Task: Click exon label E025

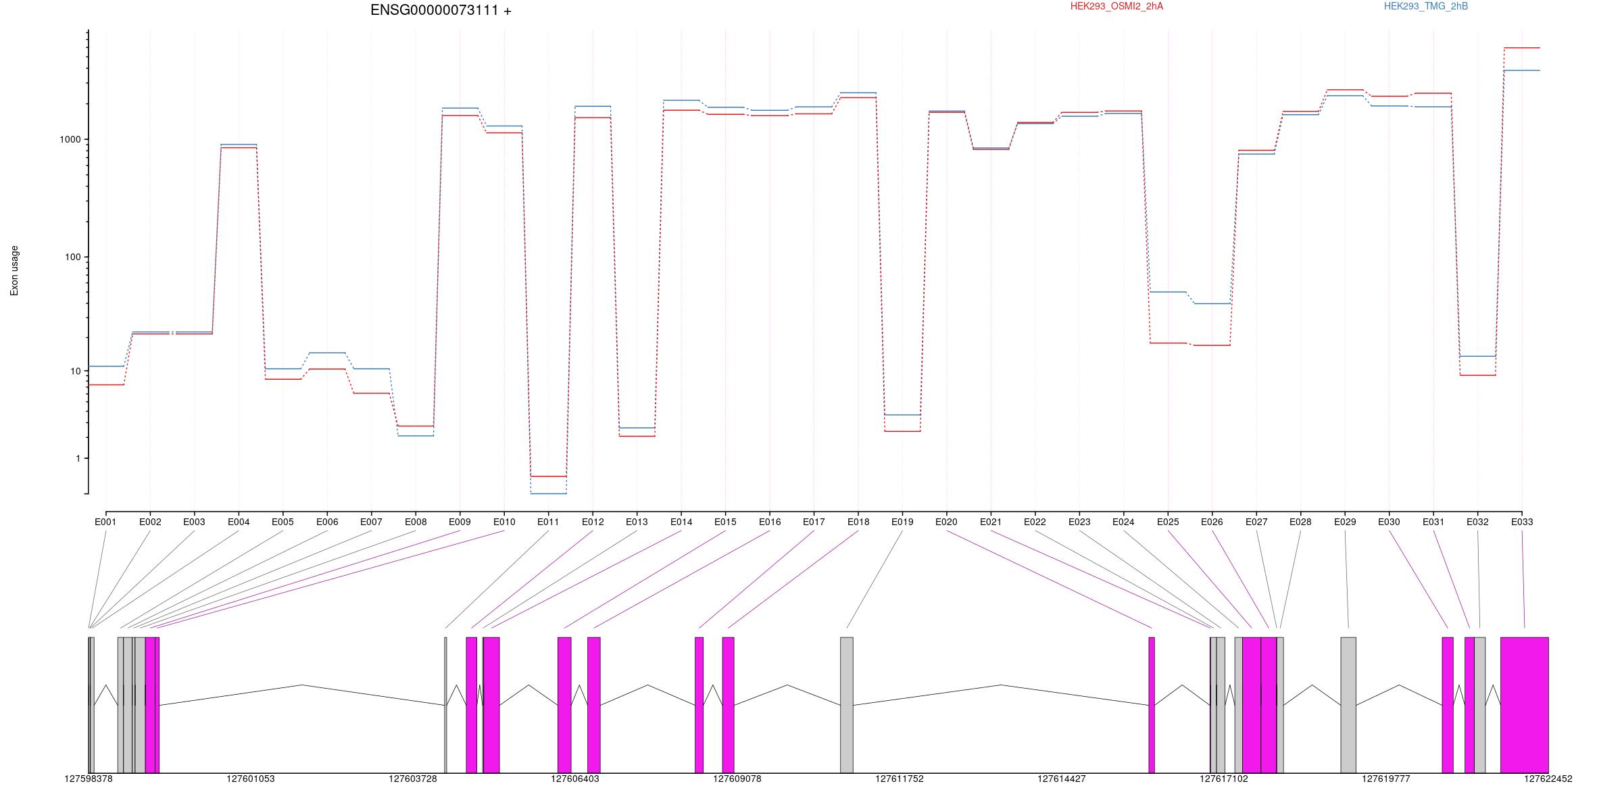Action: 1168,522
